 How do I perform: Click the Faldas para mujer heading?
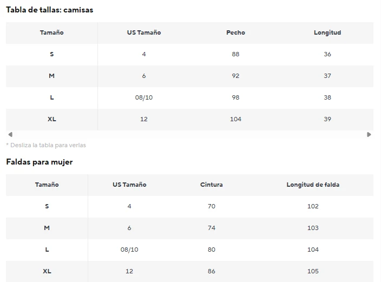[x=40, y=162]
